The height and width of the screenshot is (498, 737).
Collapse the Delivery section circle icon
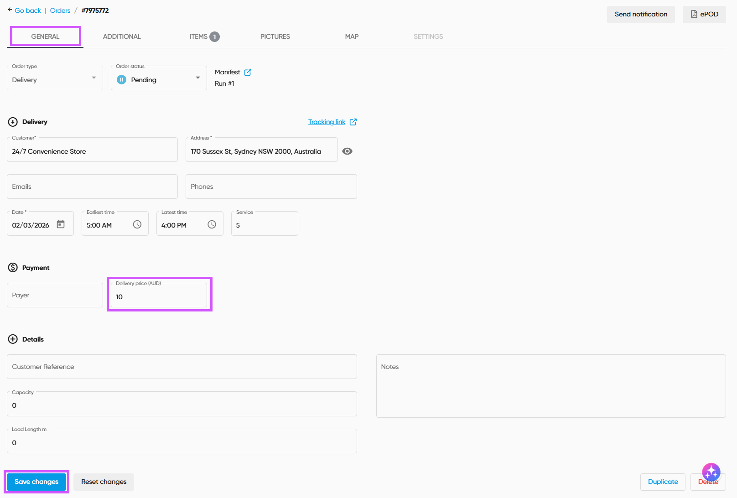(13, 122)
